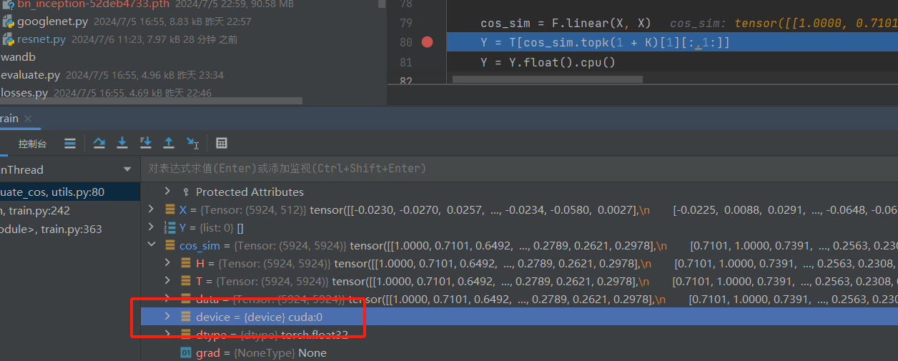Click the resnet.py Python file icon
The image size is (898, 361).
tap(8, 39)
